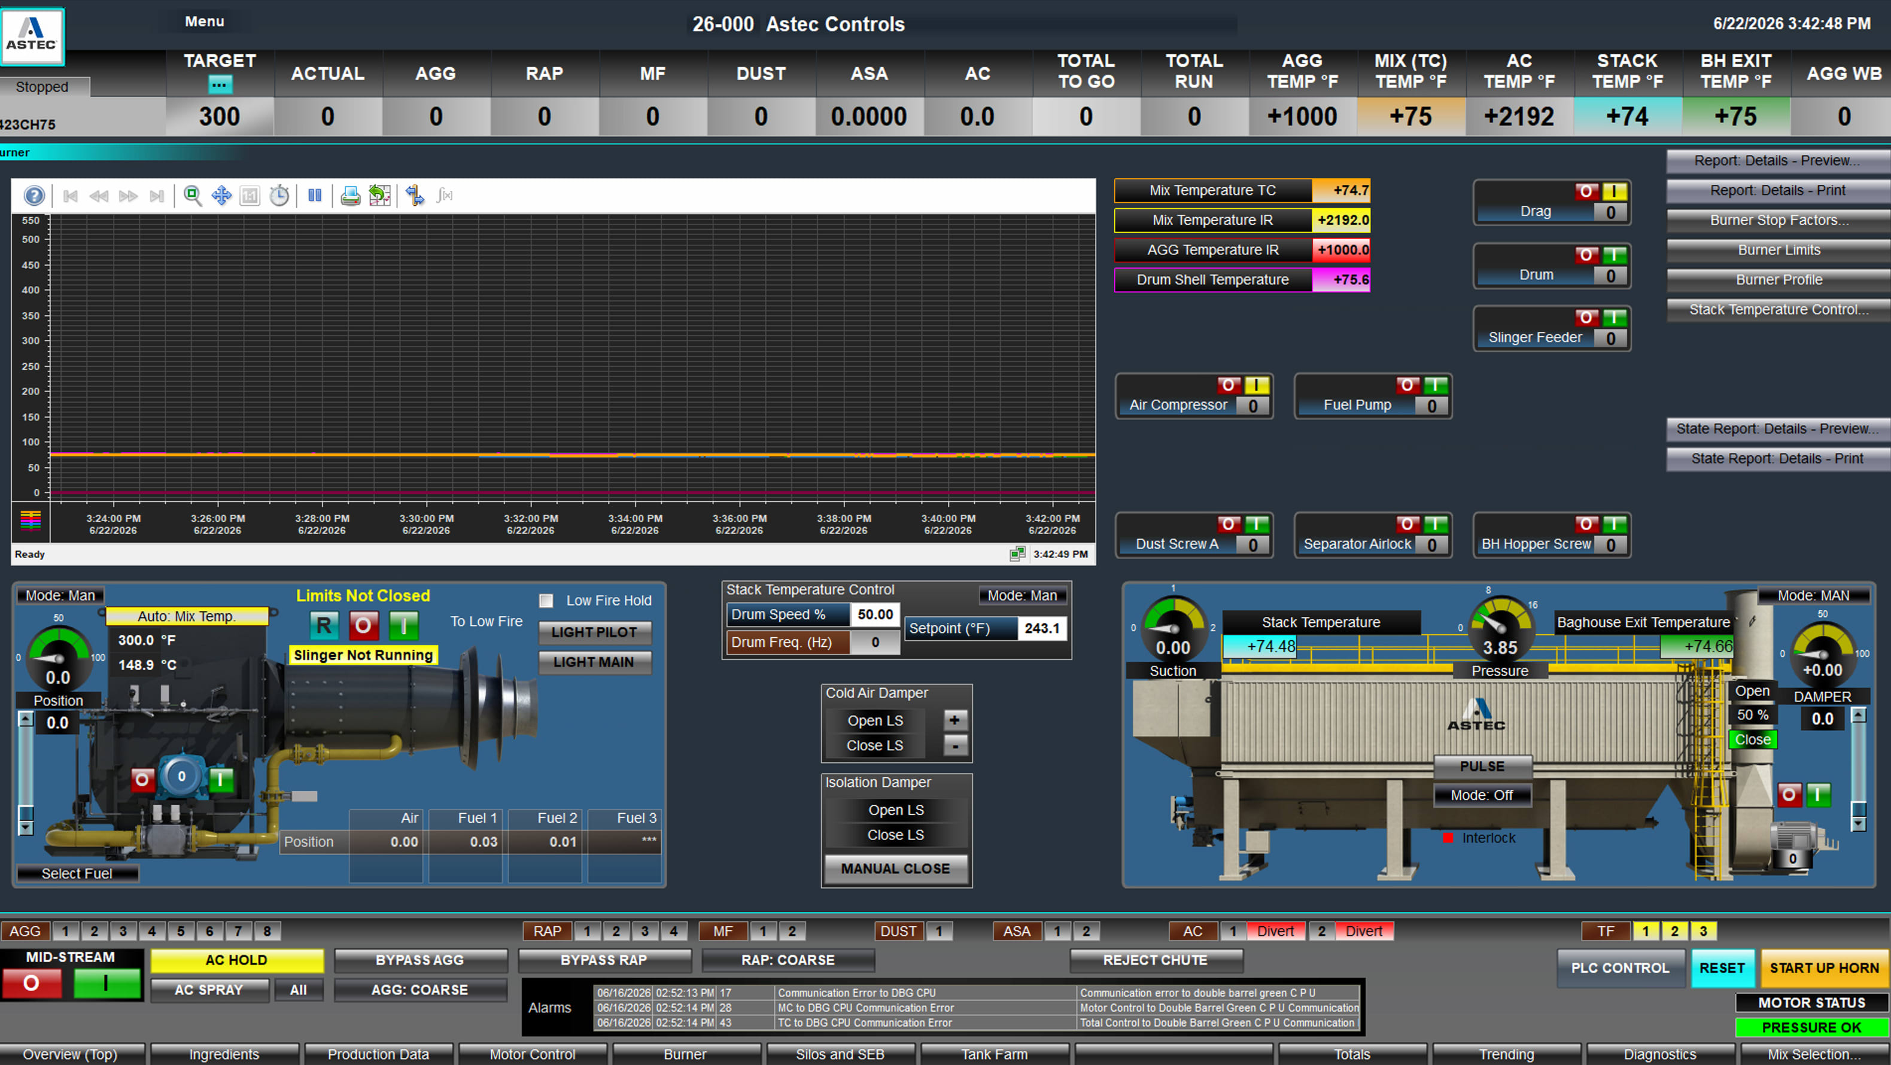Open the Auto: Mix Temp. selector
1891x1065 pixels.
click(187, 616)
